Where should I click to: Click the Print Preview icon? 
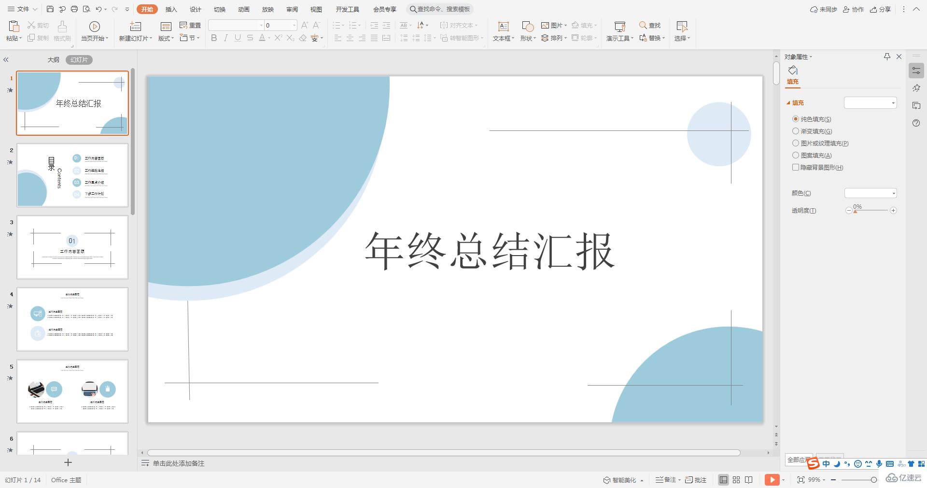click(86, 9)
